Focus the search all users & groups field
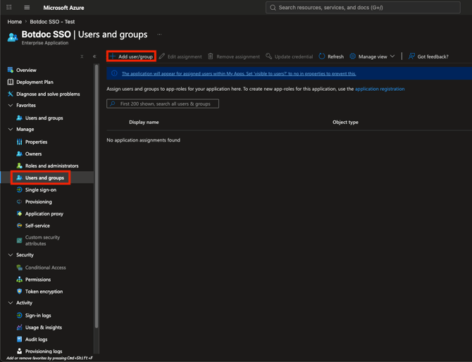The height and width of the screenshot is (362, 472). (x=163, y=104)
